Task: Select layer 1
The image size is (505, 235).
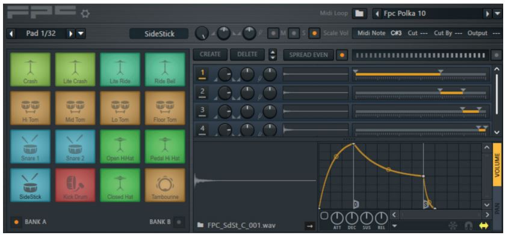Action: pos(202,75)
